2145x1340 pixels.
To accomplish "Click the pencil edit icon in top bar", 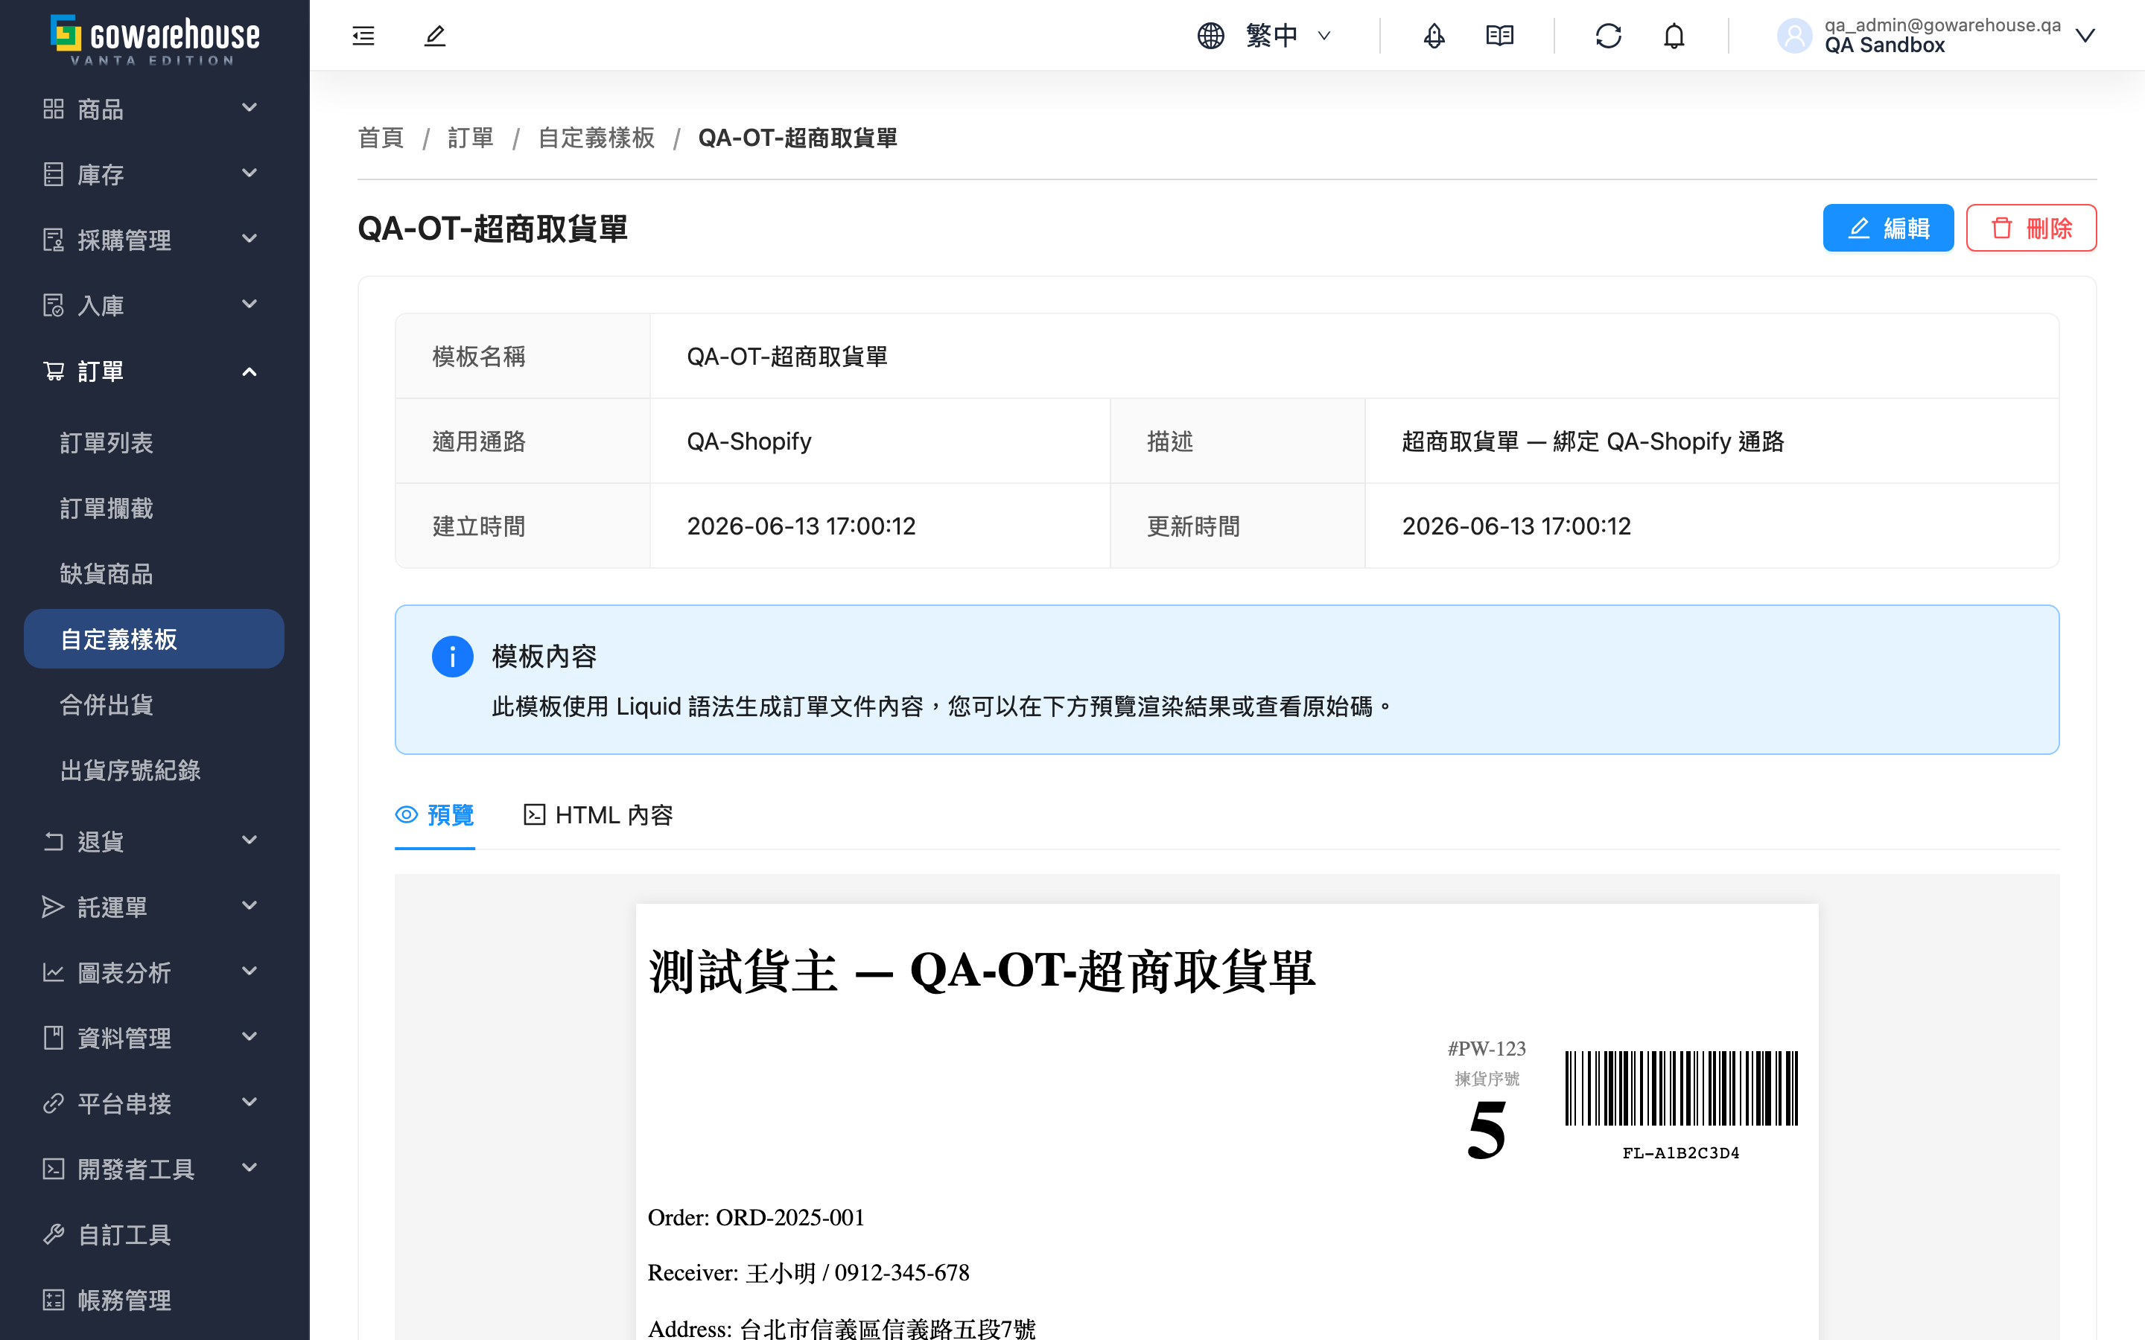I will click(x=434, y=36).
